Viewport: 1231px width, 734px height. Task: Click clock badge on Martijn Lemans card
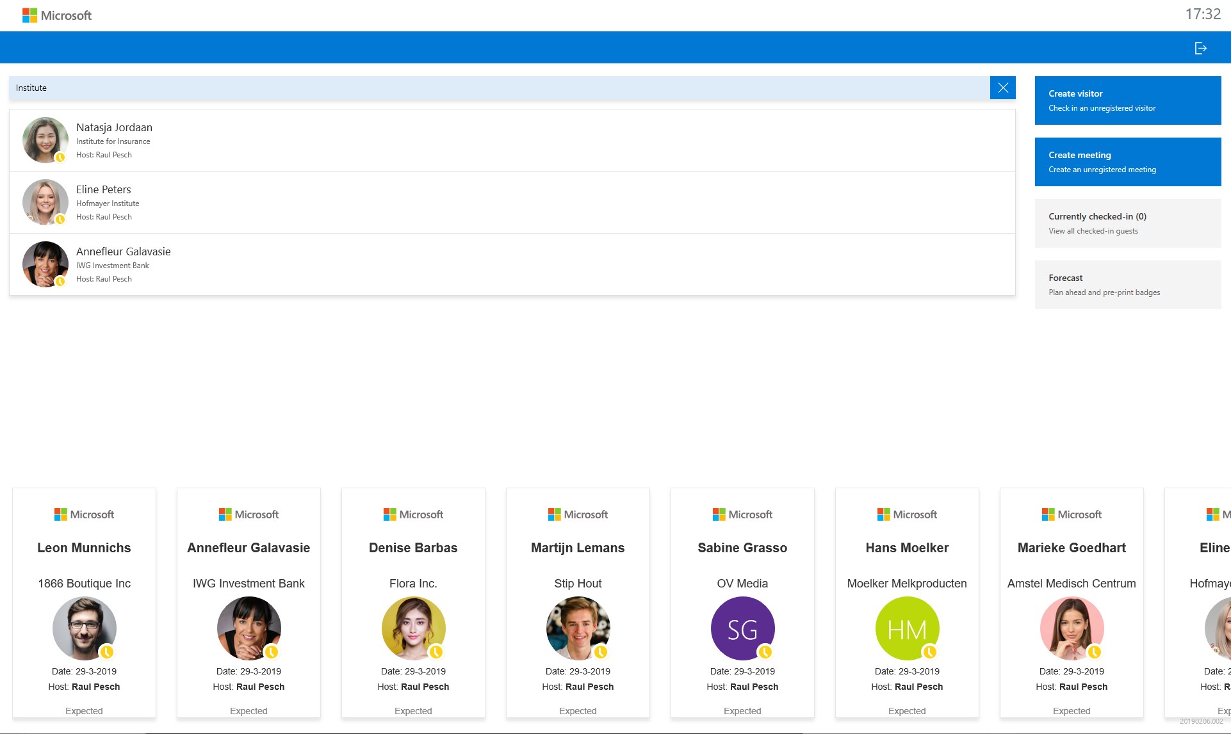point(601,652)
